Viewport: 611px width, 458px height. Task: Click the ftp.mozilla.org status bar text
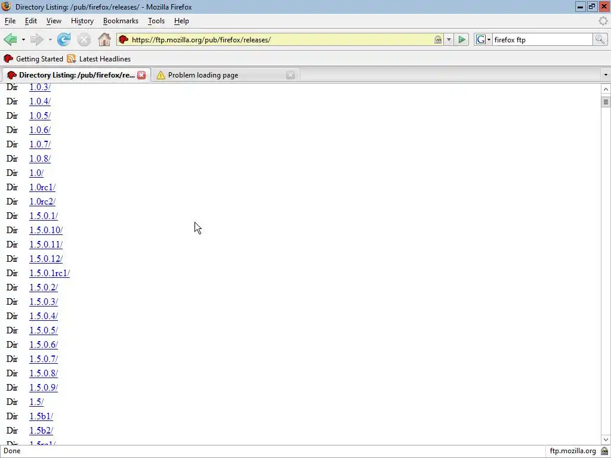coord(573,451)
